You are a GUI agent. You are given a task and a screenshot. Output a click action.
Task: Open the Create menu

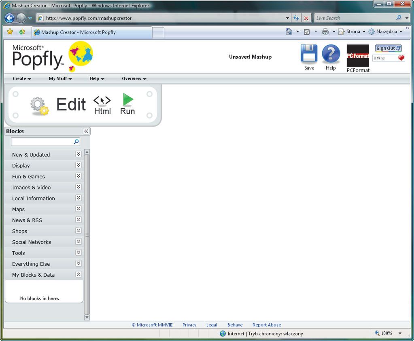pos(21,78)
